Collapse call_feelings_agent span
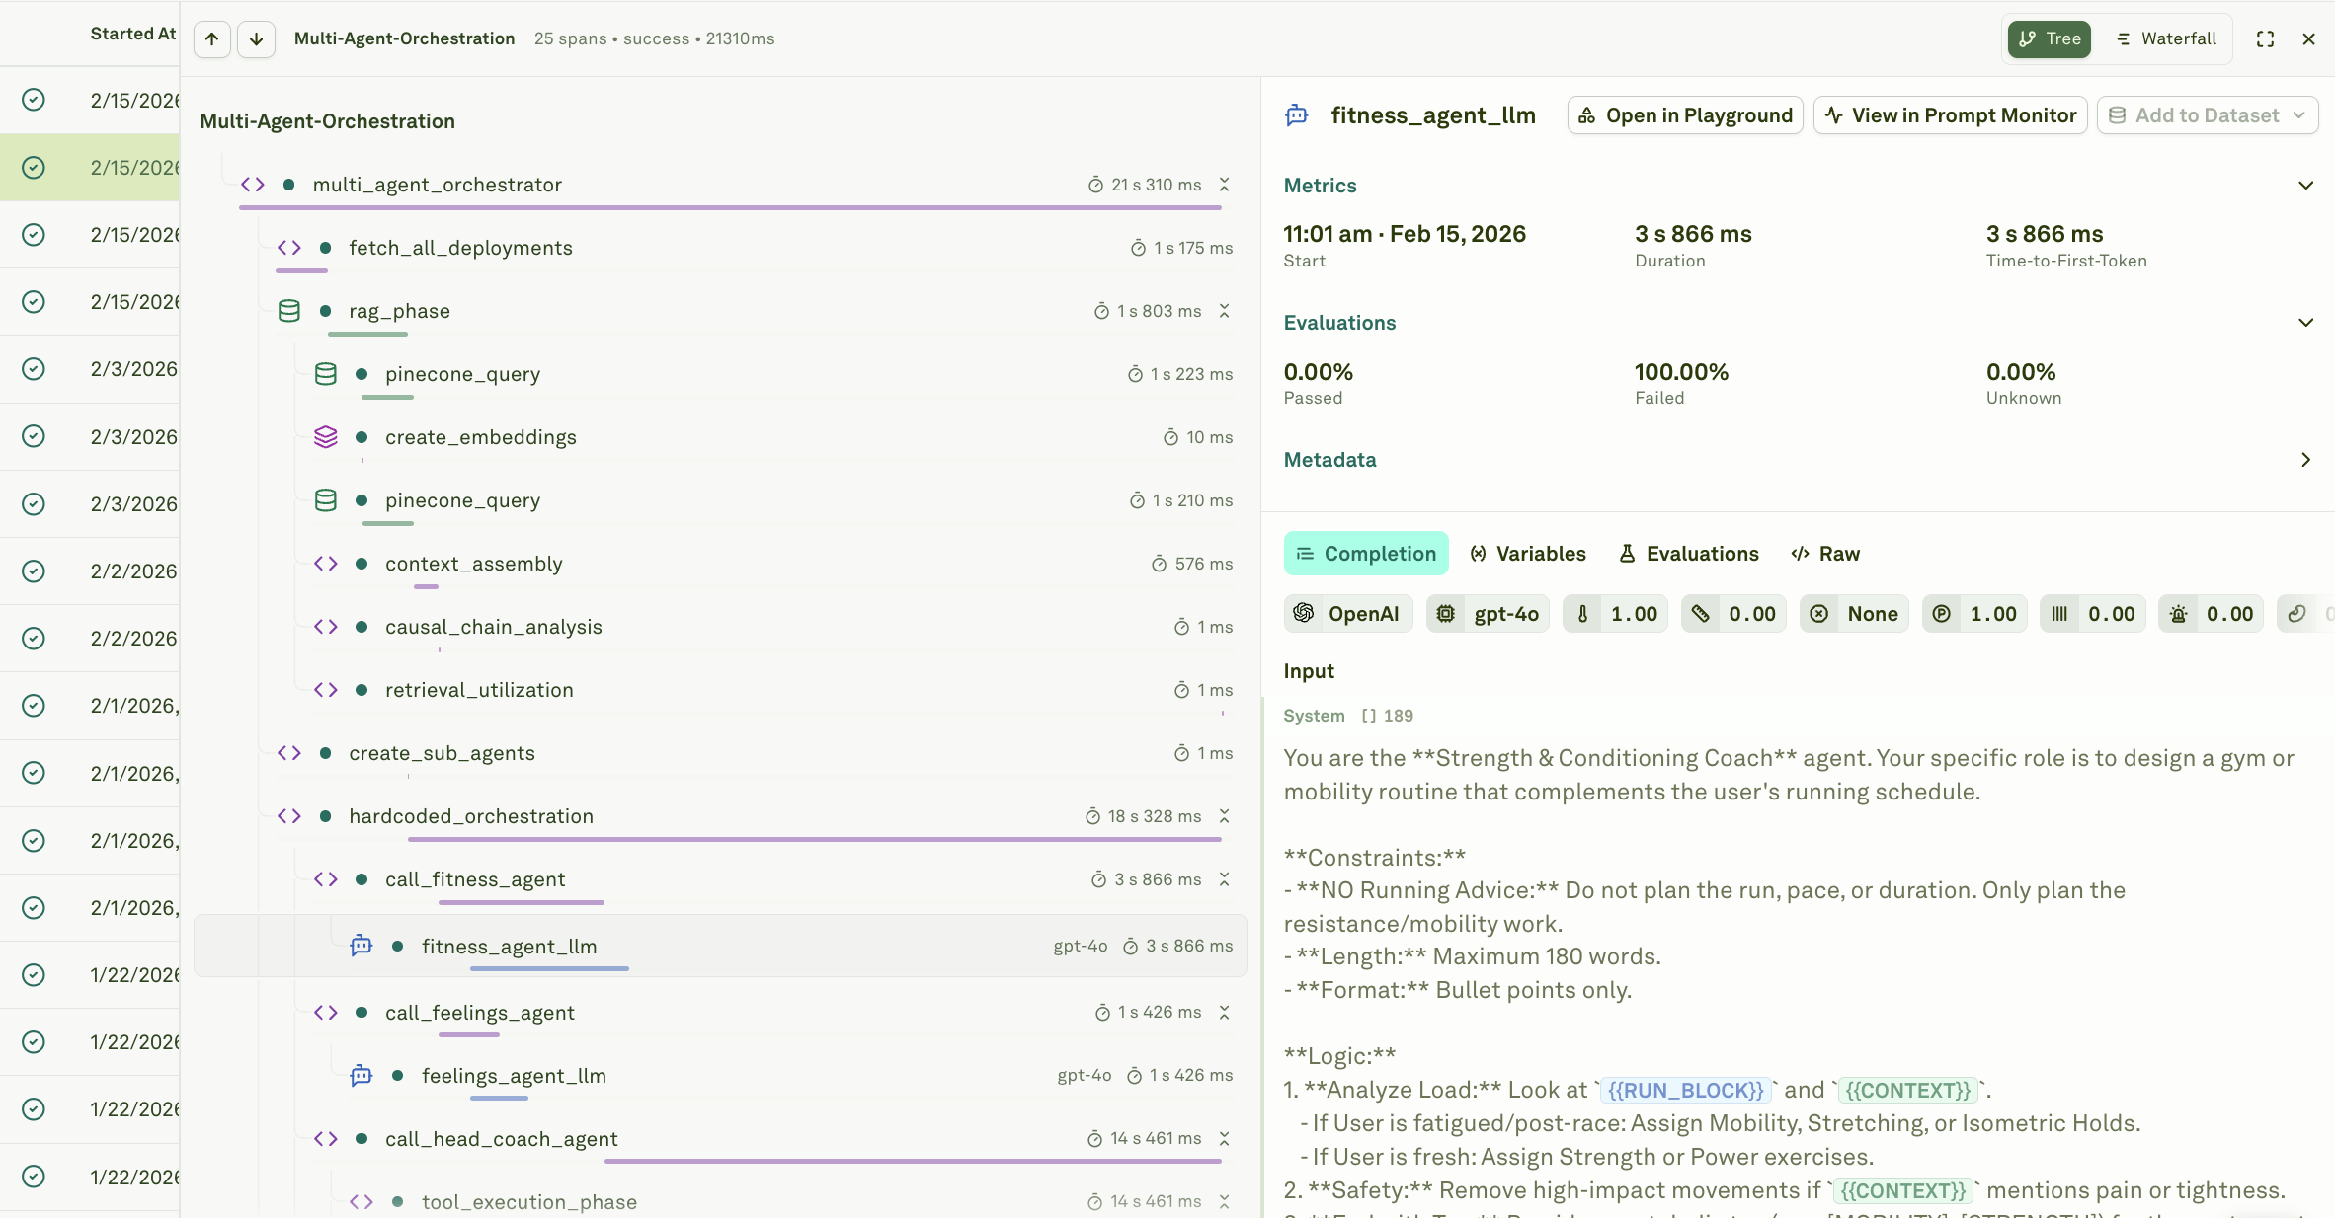The image size is (2335, 1218). [1225, 1013]
